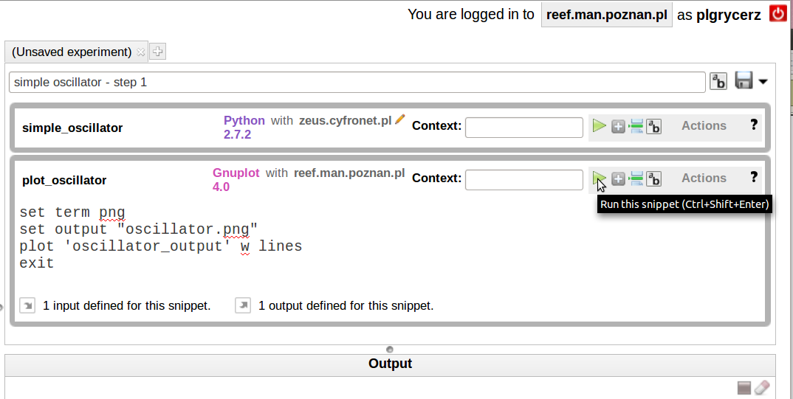Click plus icon in plot_oscillator toolbar

(x=618, y=178)
